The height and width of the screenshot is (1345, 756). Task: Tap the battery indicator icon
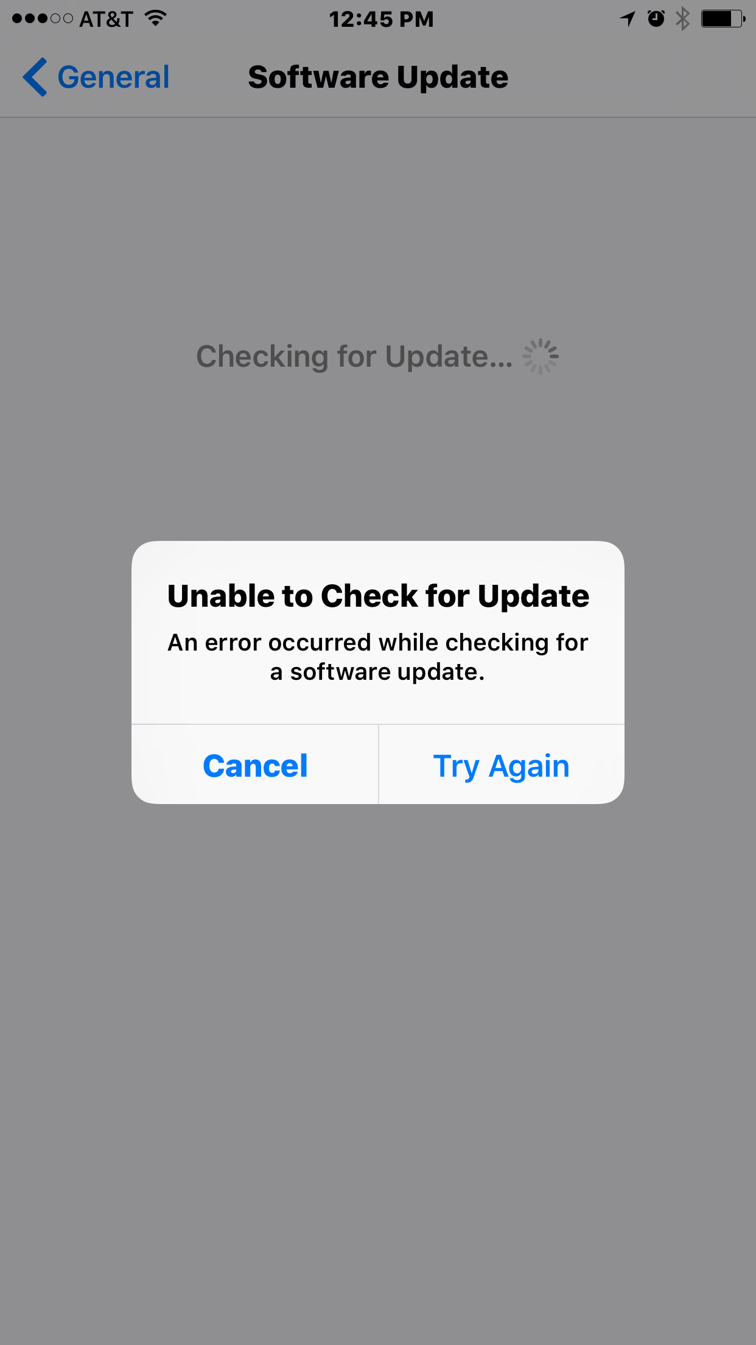pyautogui.click(x=723, y=18)
